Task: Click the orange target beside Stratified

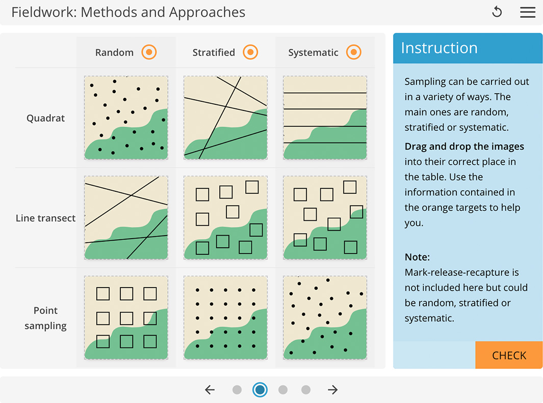Action: 250,52
